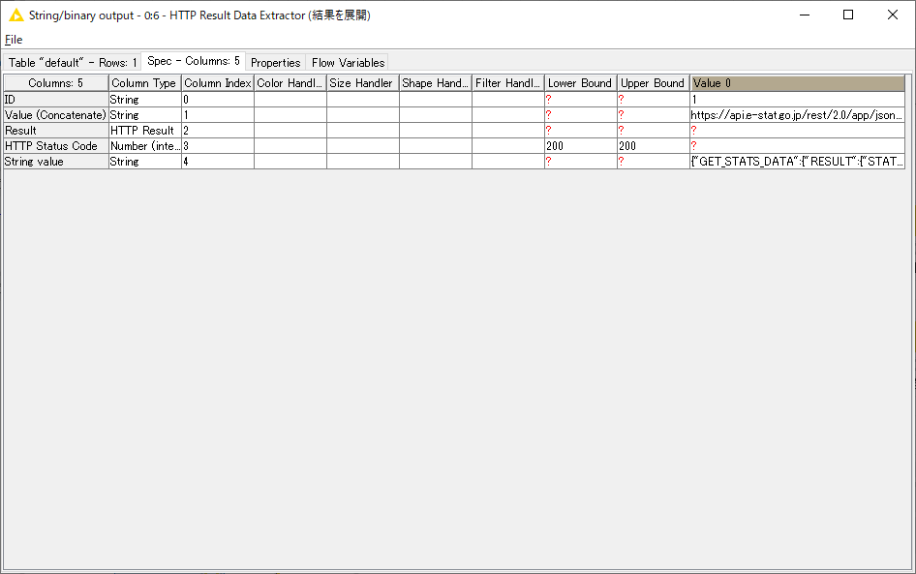Click the api.e-stat.go.jp URL value cell
916x574 pixels.
798,115
